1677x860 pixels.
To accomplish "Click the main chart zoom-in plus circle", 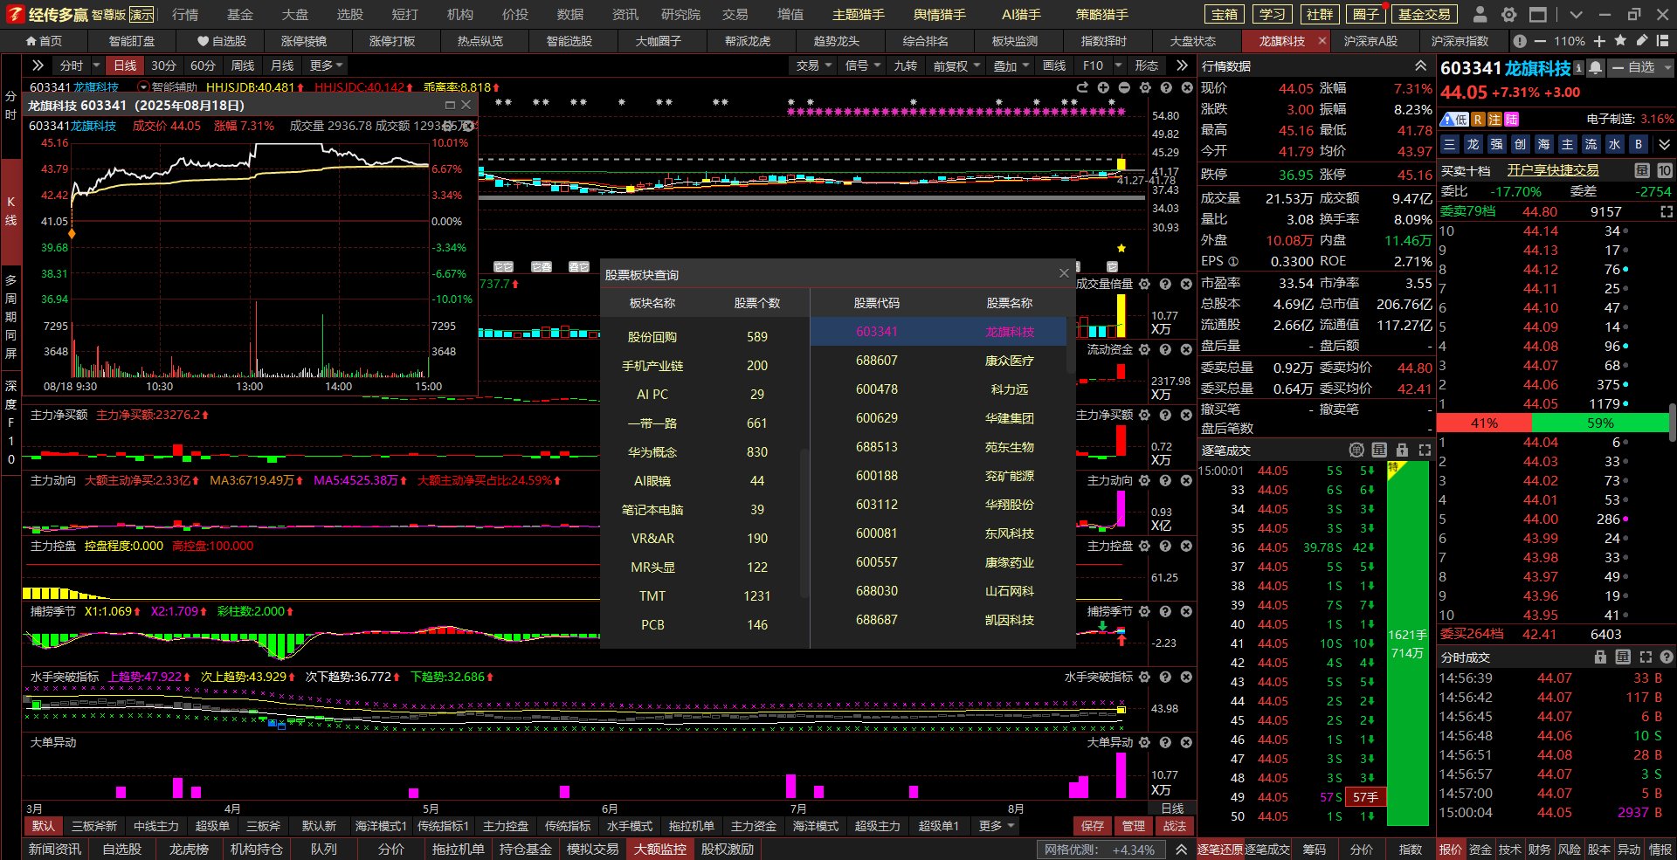I will coord(1103,87).
